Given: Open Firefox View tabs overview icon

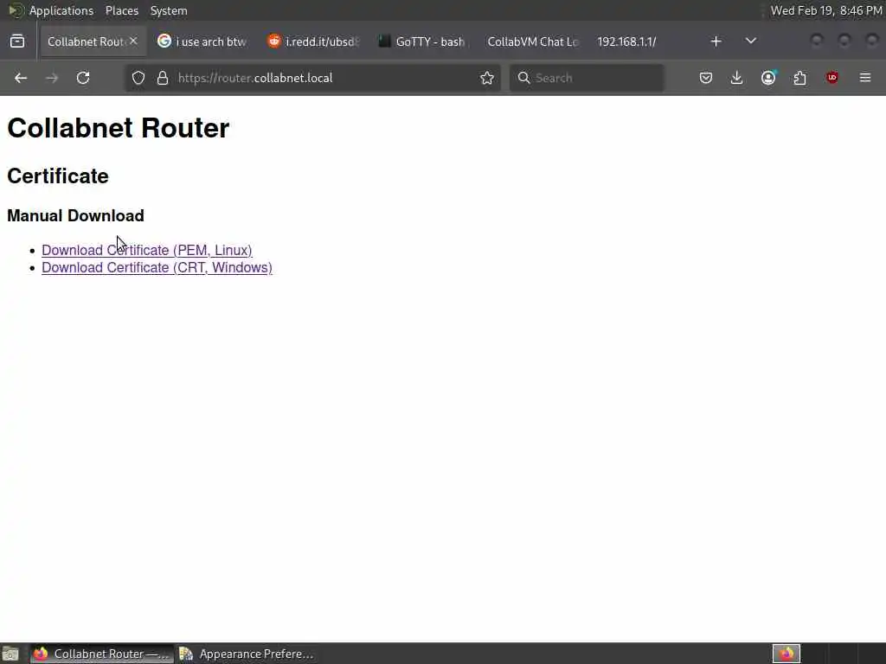Looking at the screenshot, I should [17, 41].
